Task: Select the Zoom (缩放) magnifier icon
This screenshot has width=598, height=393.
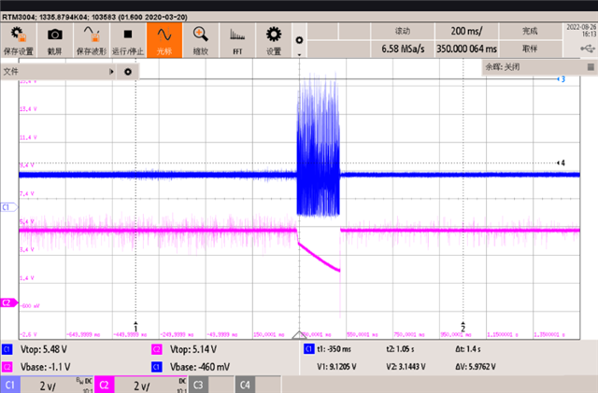Action: click(200, 40)
